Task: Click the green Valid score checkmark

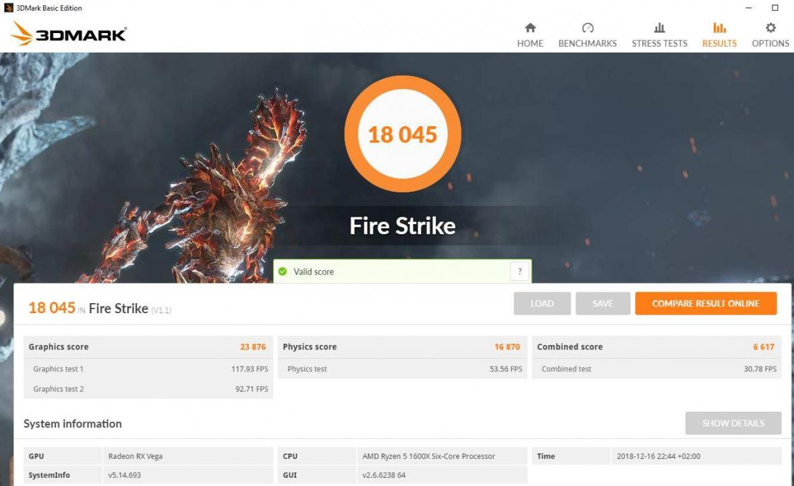Action: 282,271
